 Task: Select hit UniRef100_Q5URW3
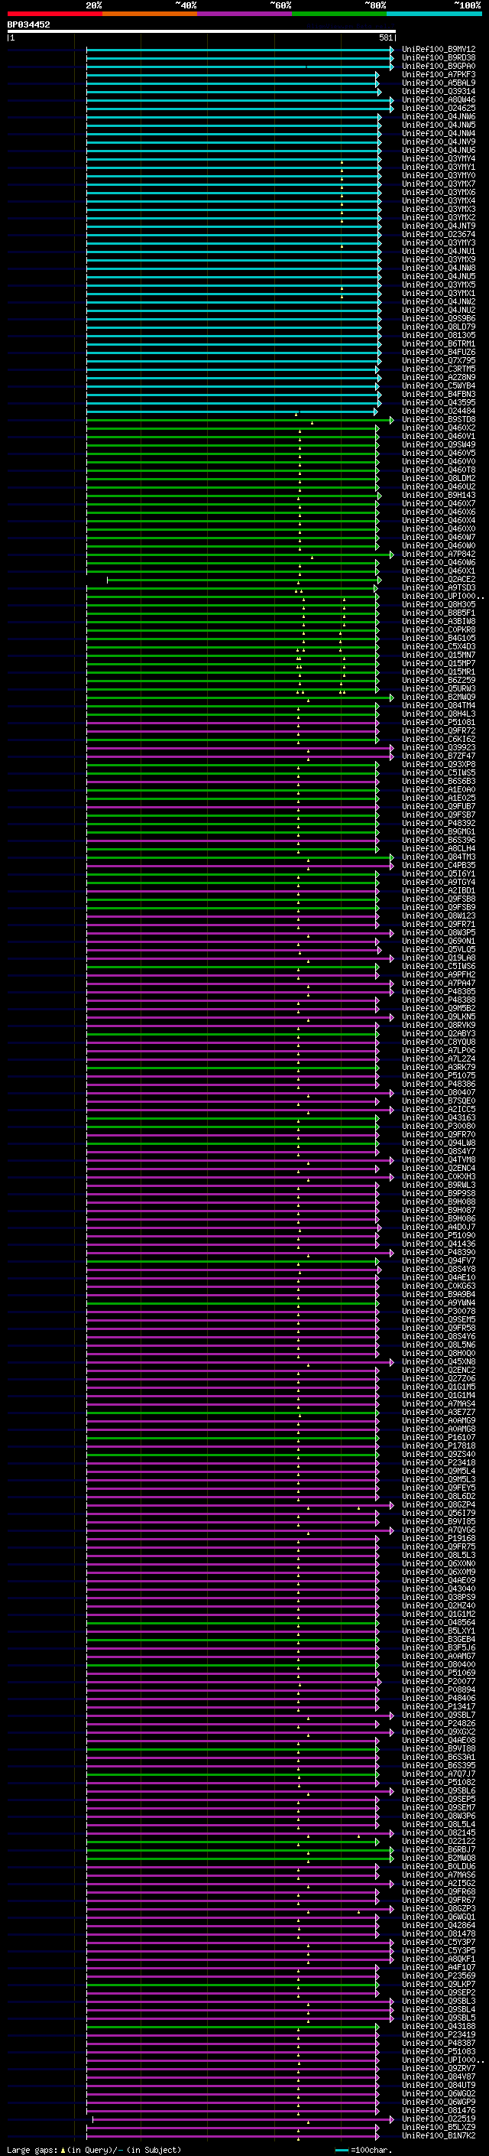tap(439, 688)
